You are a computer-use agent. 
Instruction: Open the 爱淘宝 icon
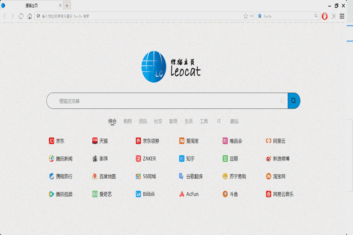(x=182, y=141)
